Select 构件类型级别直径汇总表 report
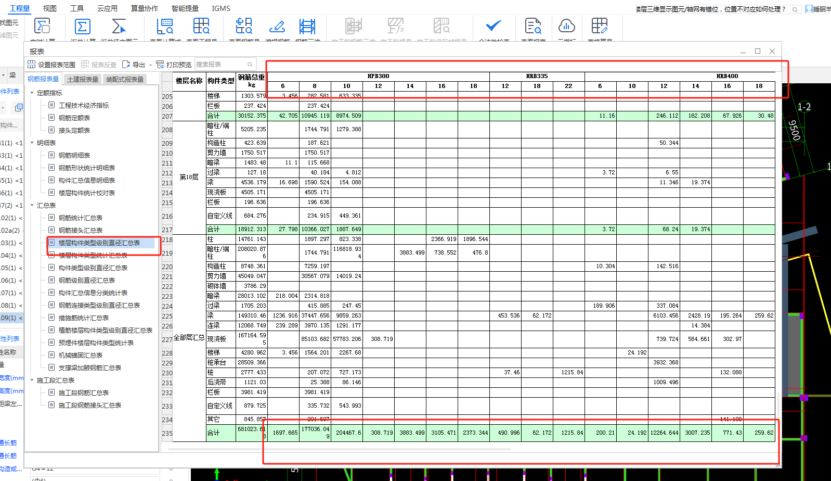 point(93,268)
